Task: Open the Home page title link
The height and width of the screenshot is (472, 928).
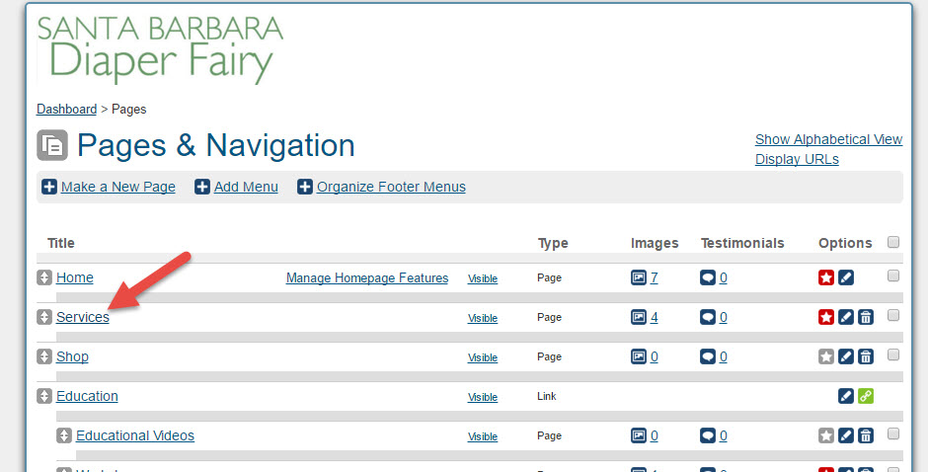Action: (x=75, y=277)
